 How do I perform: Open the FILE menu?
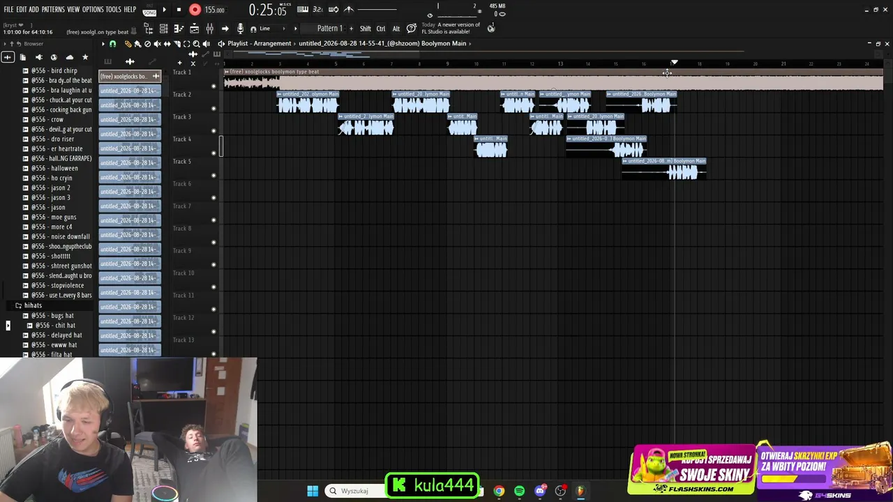click(8, 10)
